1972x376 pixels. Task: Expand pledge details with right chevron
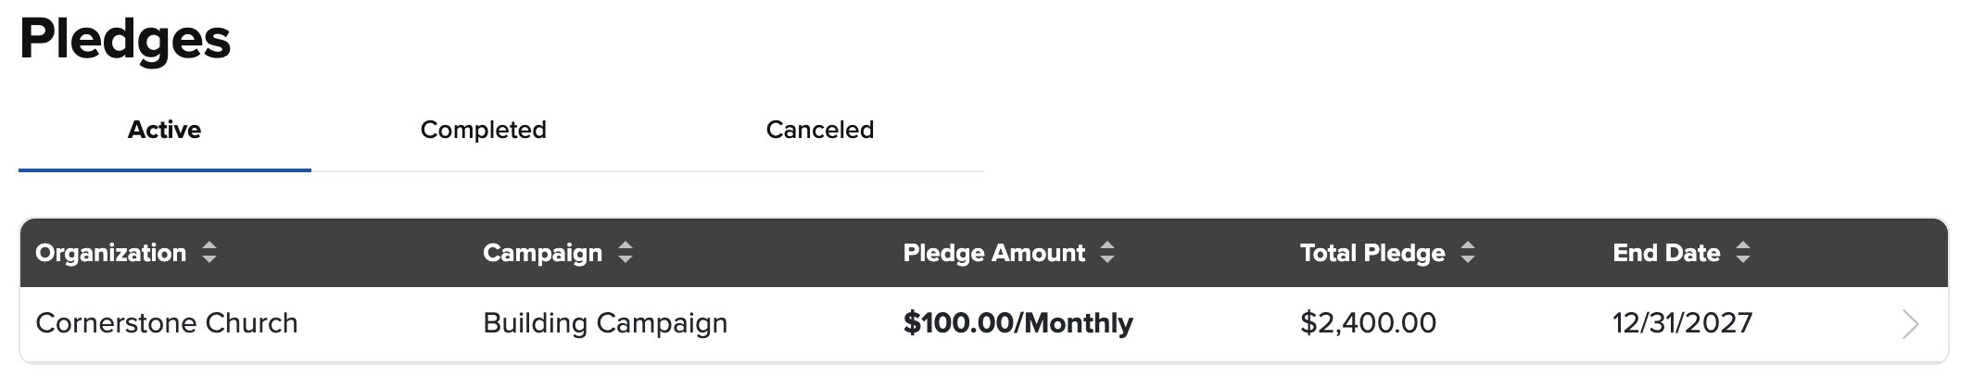(x=1910, y=323)
